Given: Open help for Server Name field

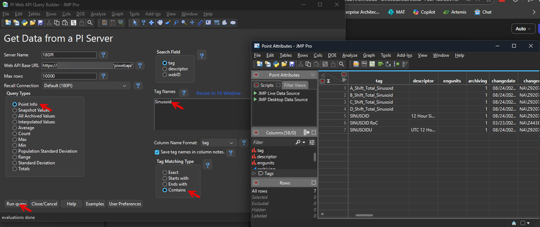Looking at the screenshot, I should pos(103,55).
